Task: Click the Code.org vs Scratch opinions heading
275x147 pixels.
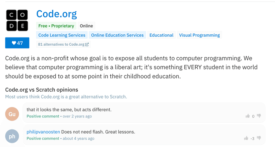Action: (42, 90)
